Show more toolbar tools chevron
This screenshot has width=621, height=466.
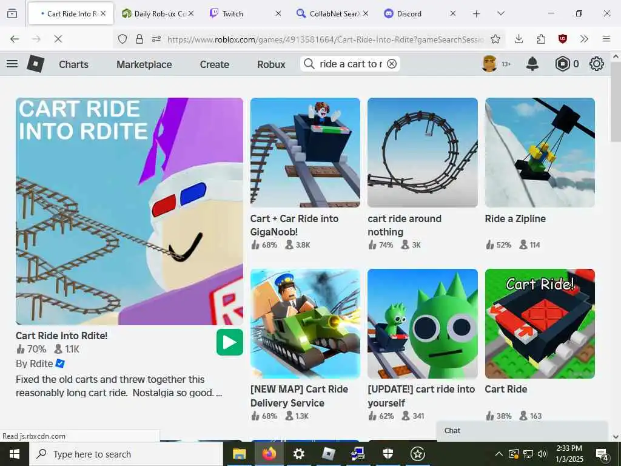(584, 39)
